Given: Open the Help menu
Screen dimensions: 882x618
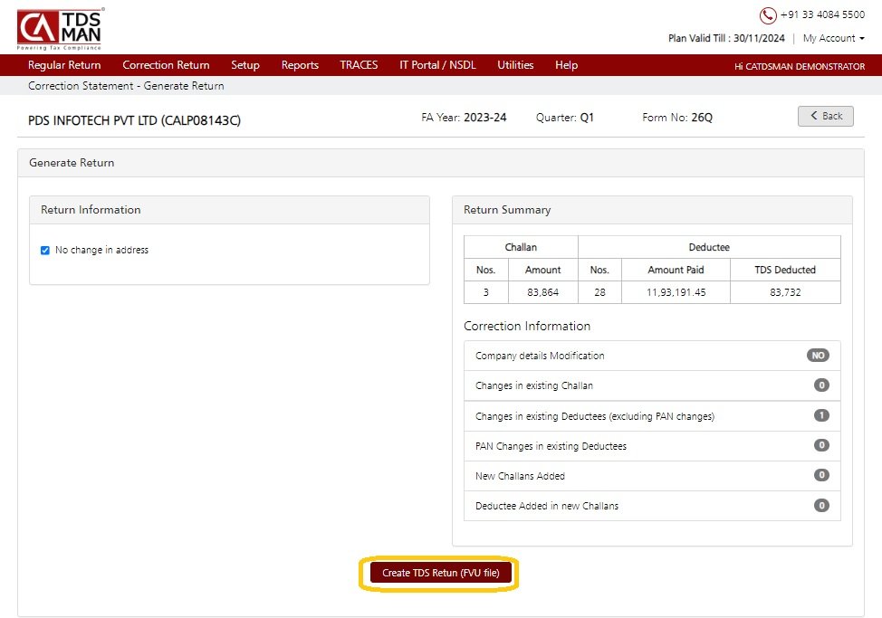Looking at the screenshot, I should coord(567,65).
